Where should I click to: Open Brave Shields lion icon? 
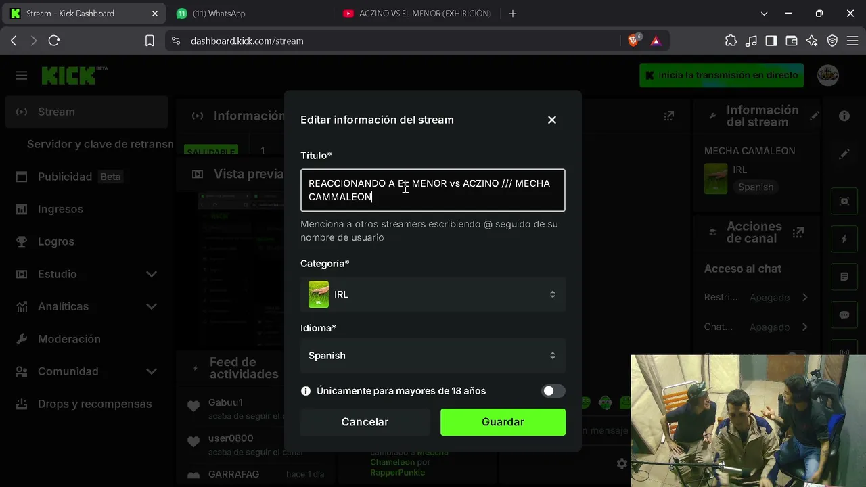(x=634, y=41)
